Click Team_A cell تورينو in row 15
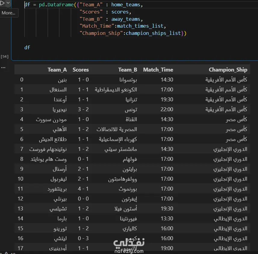The image size is (258, 254). (60, 228)
